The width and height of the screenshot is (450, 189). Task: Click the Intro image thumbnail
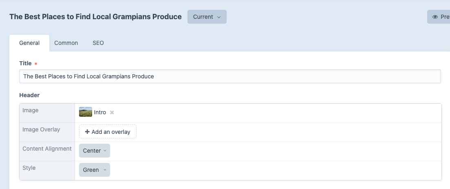pyautogui.click(x=86, y=112)
